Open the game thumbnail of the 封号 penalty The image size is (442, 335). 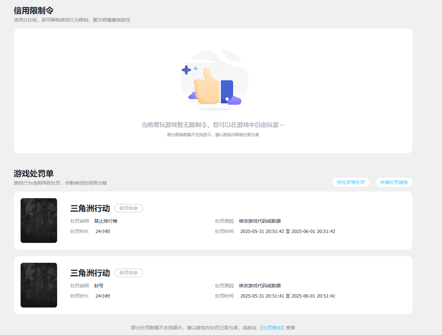pyautogui.click(x=39, y=285)
